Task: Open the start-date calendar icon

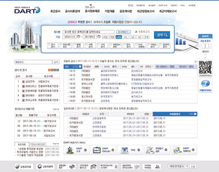Action: 78,37
